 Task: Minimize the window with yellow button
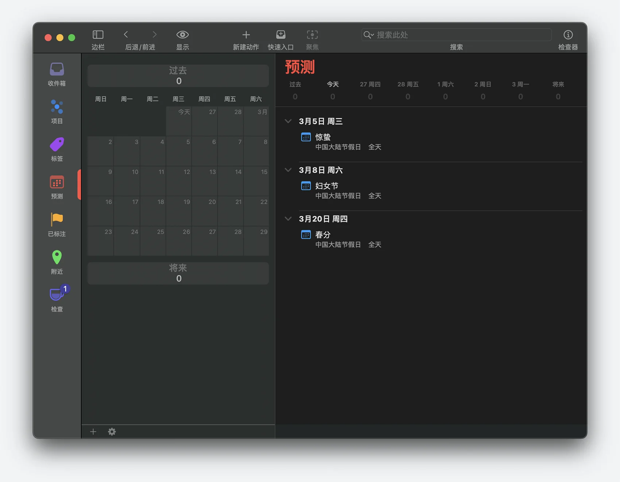[x=60, y=37]
